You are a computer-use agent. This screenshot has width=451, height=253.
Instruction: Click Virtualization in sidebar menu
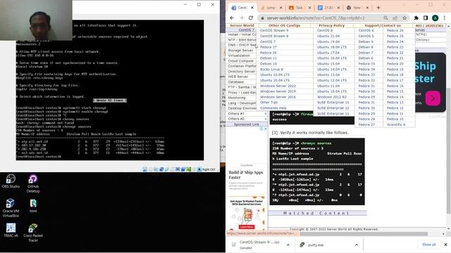[239, 56]
